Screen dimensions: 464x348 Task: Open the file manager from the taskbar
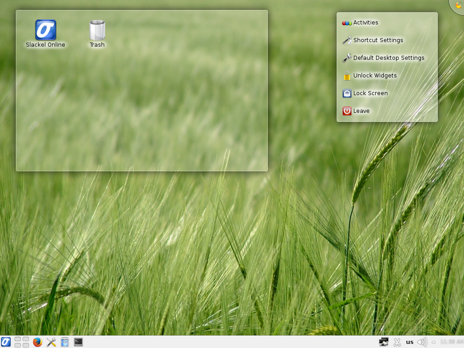pyautogui.click(x=65, y=342)
